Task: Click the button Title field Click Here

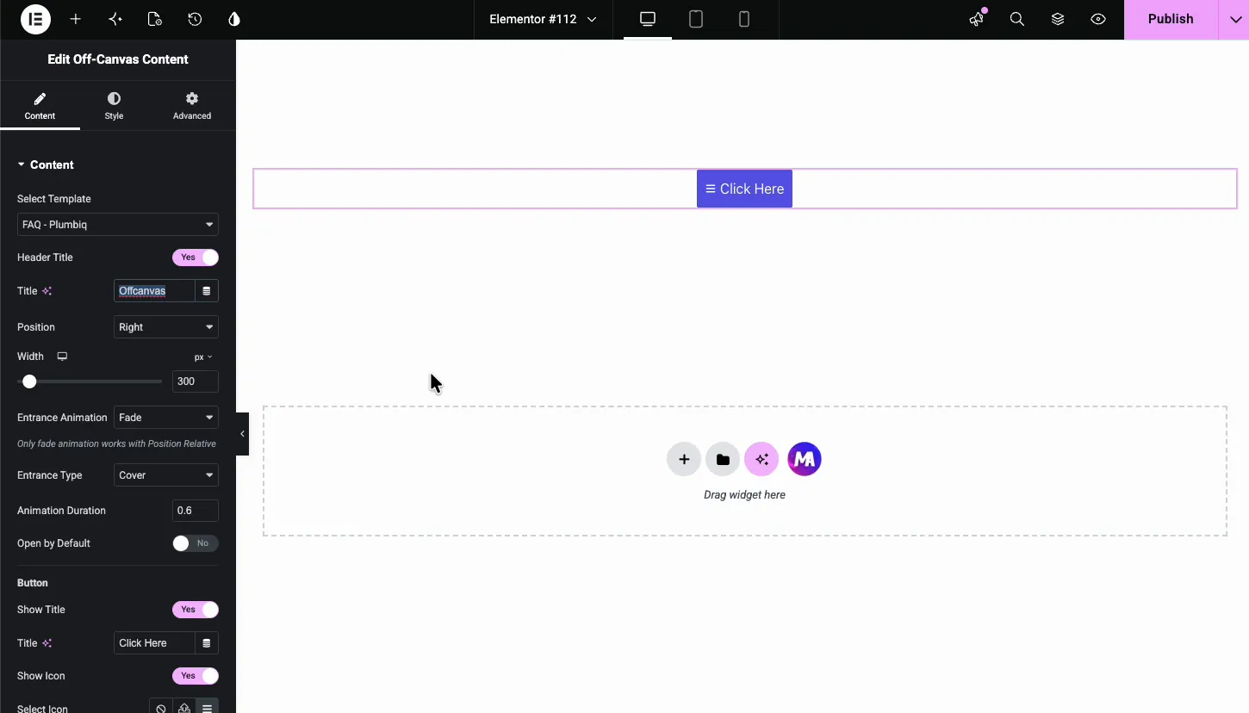Action: pos(154,643)
